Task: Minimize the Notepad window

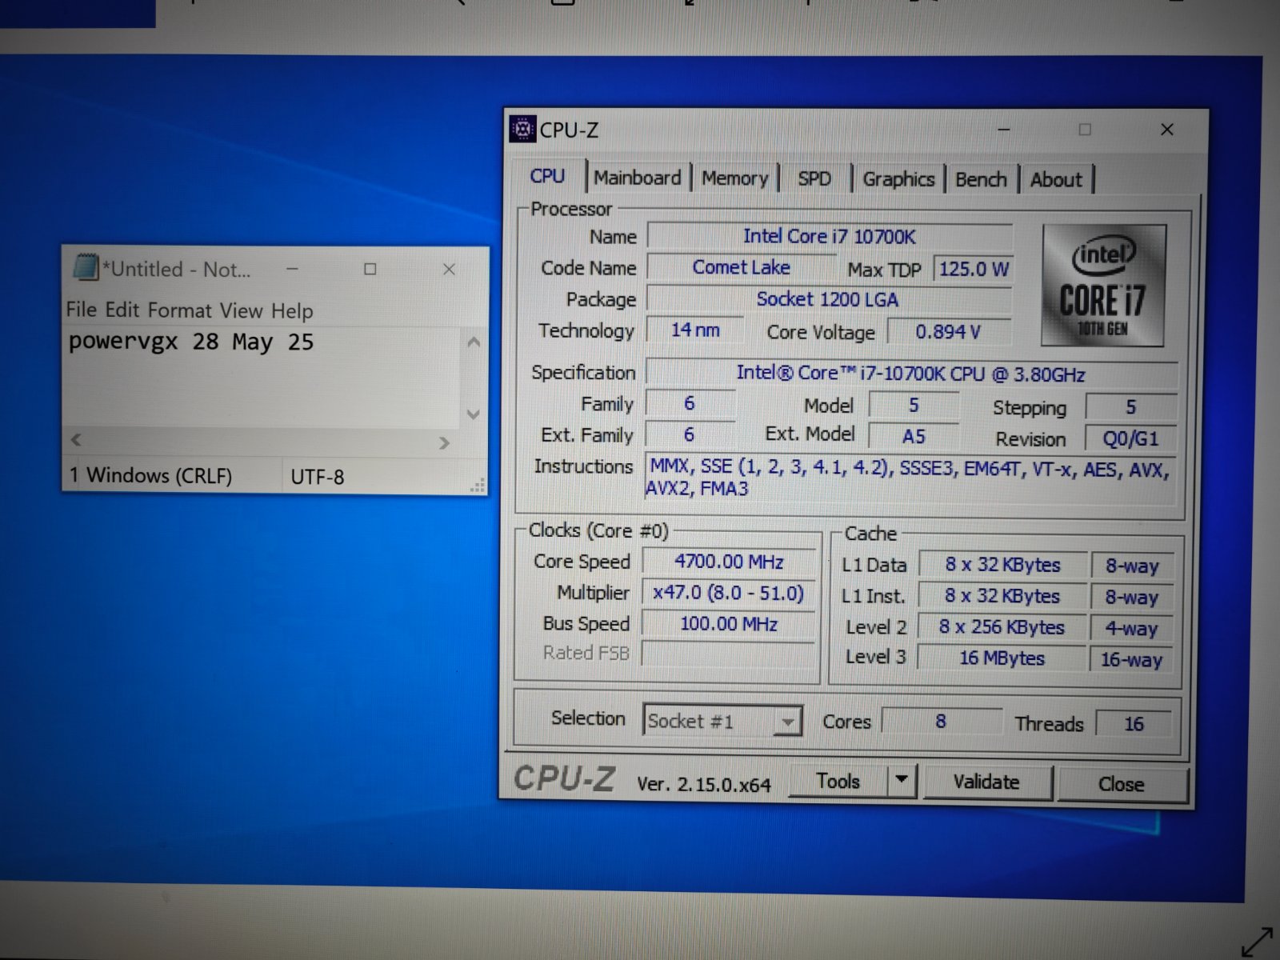Action: coord(293,269)
